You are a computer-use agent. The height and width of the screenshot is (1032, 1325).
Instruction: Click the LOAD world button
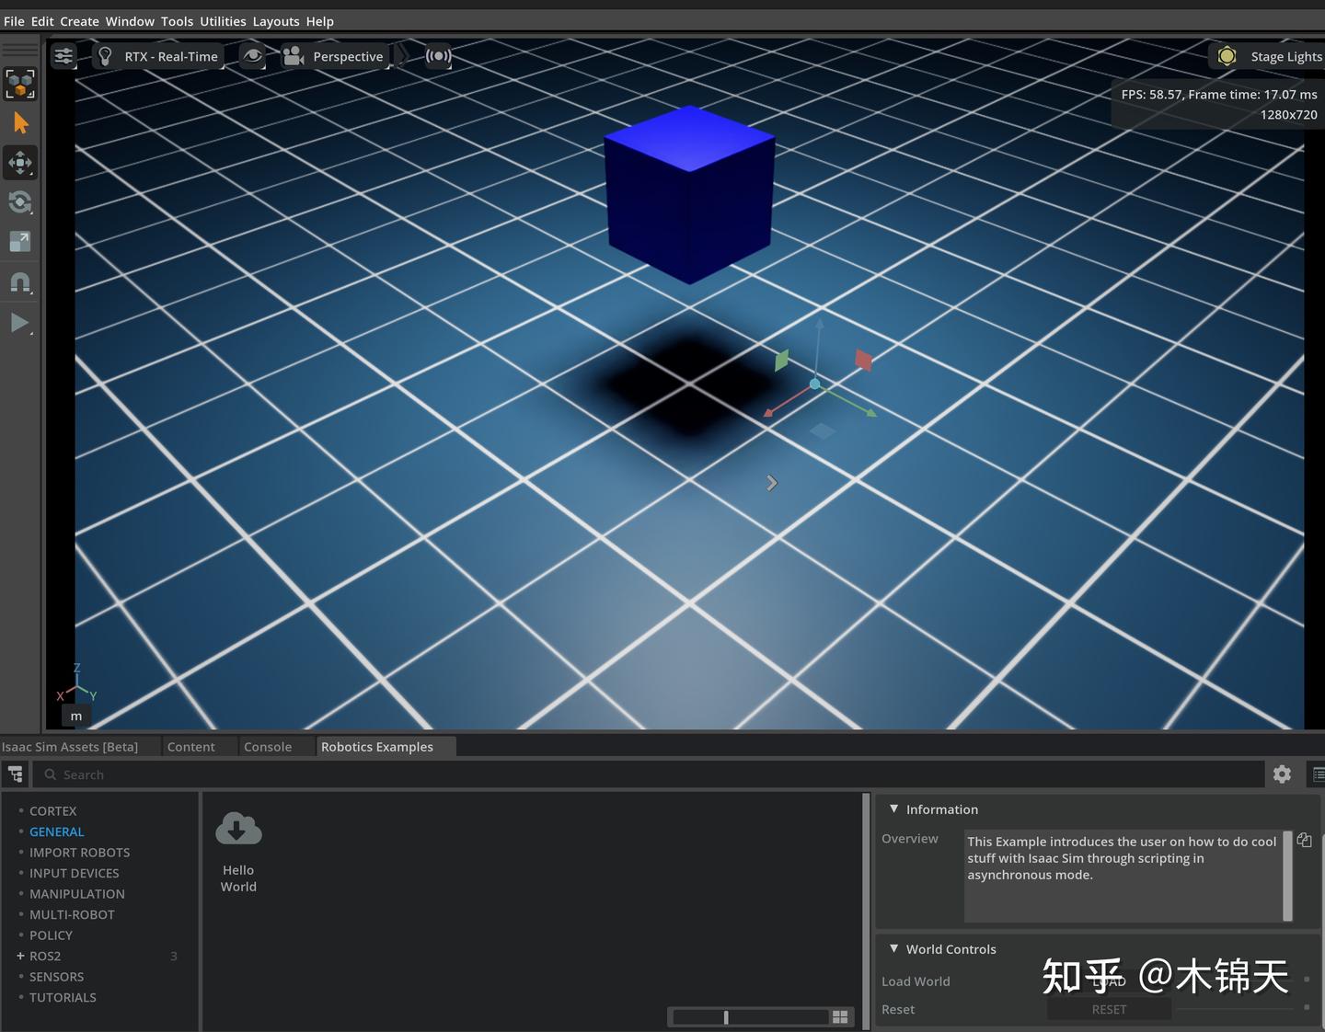(x=1109, y=981)
